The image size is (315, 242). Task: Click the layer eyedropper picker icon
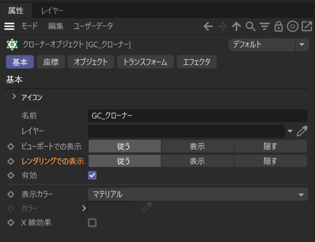click(x=302, y=131)
